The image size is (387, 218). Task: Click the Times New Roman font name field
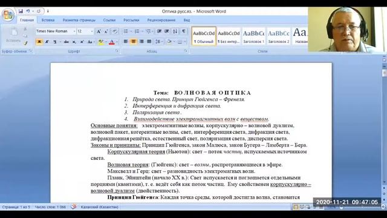(x=54, y=31)
